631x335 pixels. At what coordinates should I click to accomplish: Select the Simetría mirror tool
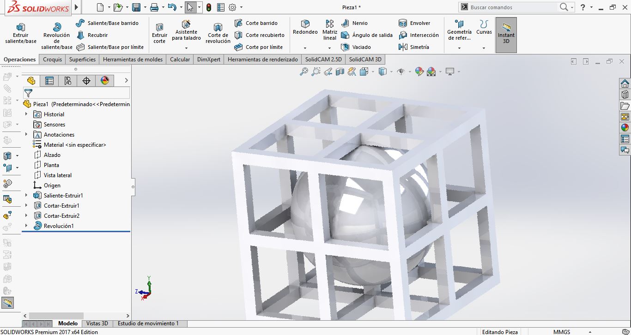[414, 47]
